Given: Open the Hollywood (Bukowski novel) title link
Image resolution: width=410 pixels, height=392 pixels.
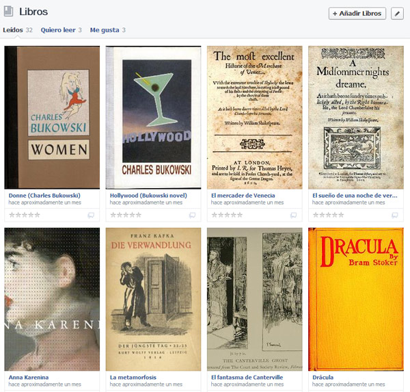Looking at the screenshot, I should (x=148, y=196).
